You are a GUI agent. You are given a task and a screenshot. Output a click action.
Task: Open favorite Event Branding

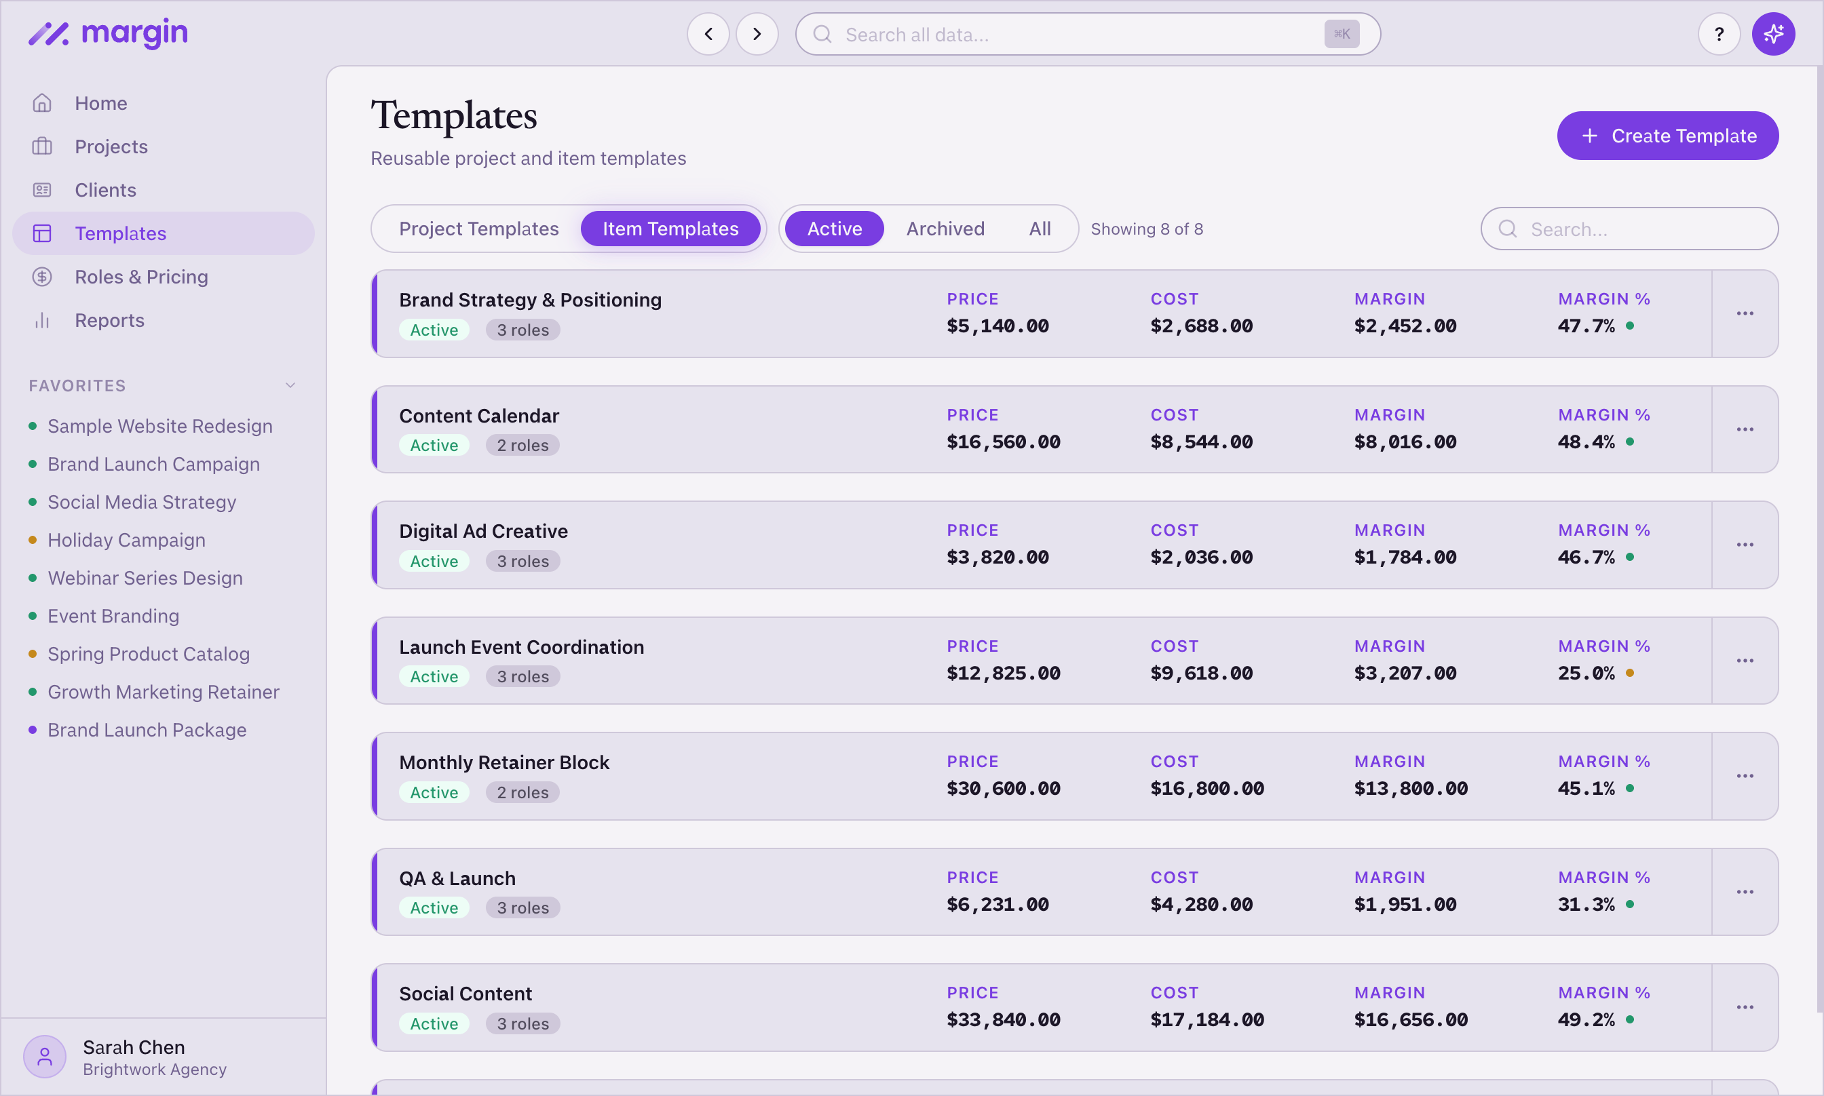113,616
